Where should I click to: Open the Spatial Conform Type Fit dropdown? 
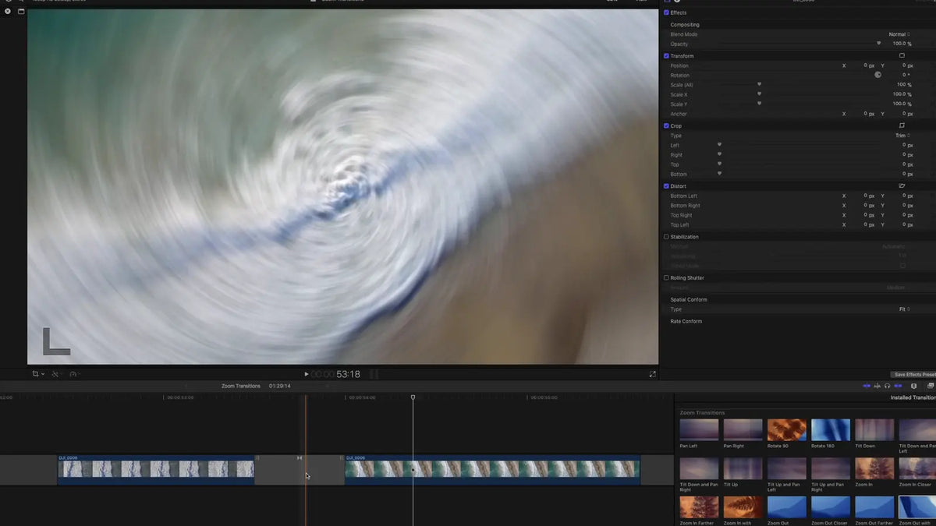[904, 309]
